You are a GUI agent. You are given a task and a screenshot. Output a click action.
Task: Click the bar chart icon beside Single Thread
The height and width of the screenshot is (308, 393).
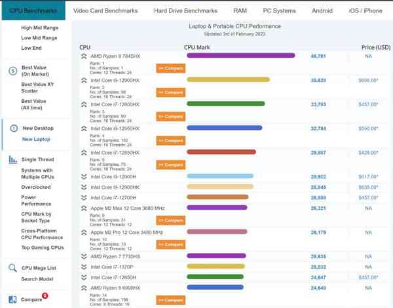13,160
